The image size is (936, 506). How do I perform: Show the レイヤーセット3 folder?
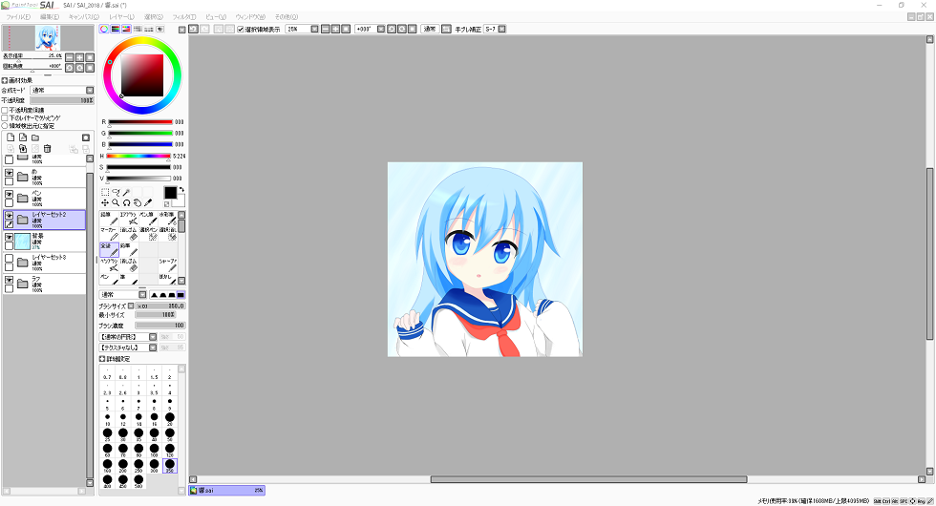[9, 259]
